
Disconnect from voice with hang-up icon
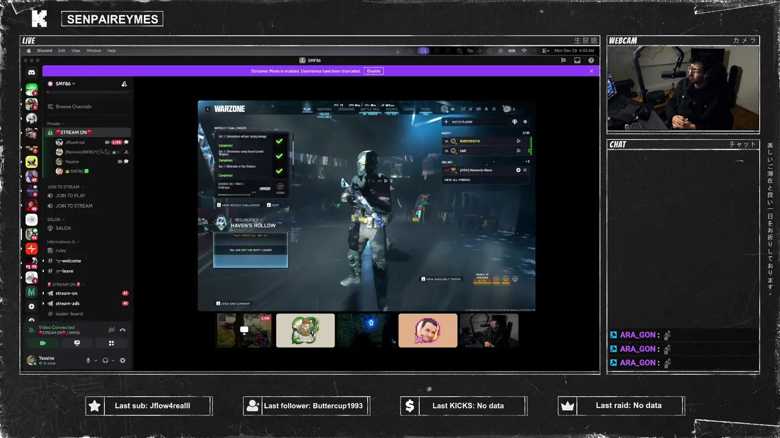pos(122,330)
